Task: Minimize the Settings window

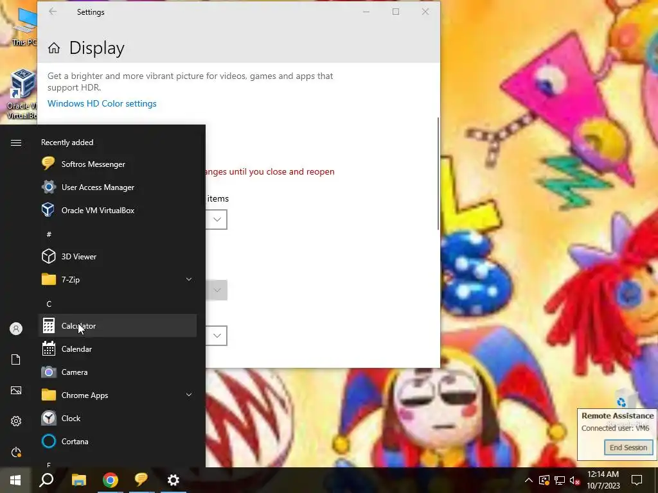Action: (x=366, y=12)
